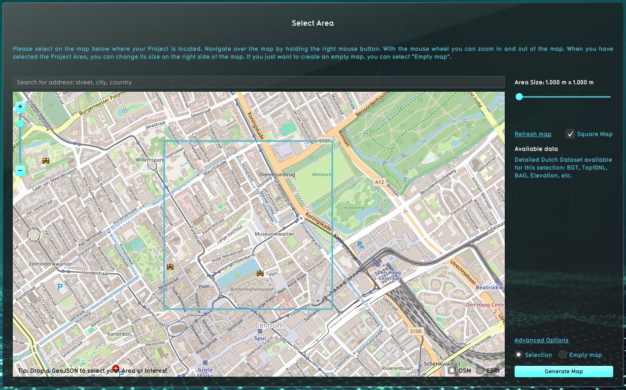The width and height of the screenshot is (626, 390).
Task: Click the Refresh map link
Action: [533, 134]
